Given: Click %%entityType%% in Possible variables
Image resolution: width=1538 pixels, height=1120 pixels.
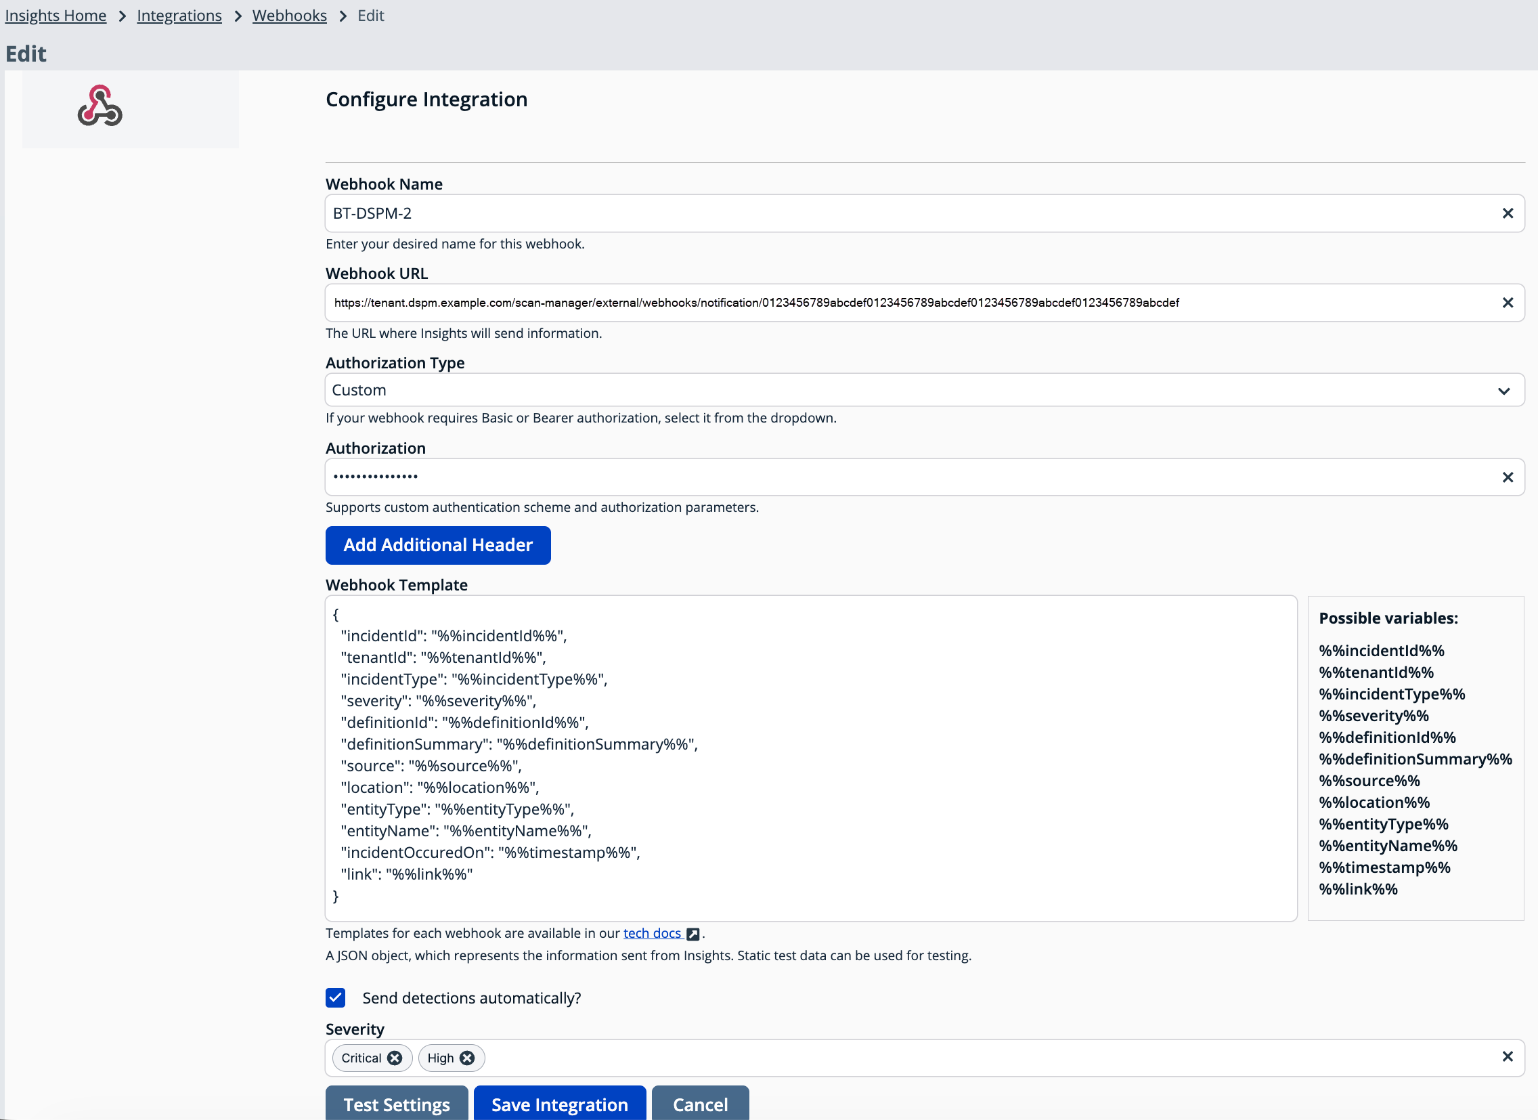Looking at the screenshot, I should (x=1384, y=824).
